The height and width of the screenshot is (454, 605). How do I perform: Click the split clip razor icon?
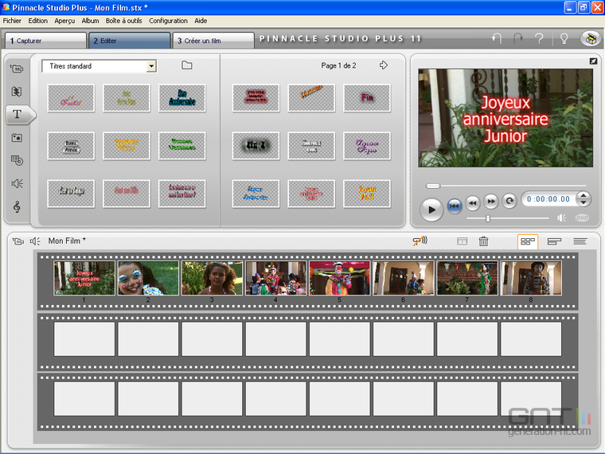click(x=462, y=241)
